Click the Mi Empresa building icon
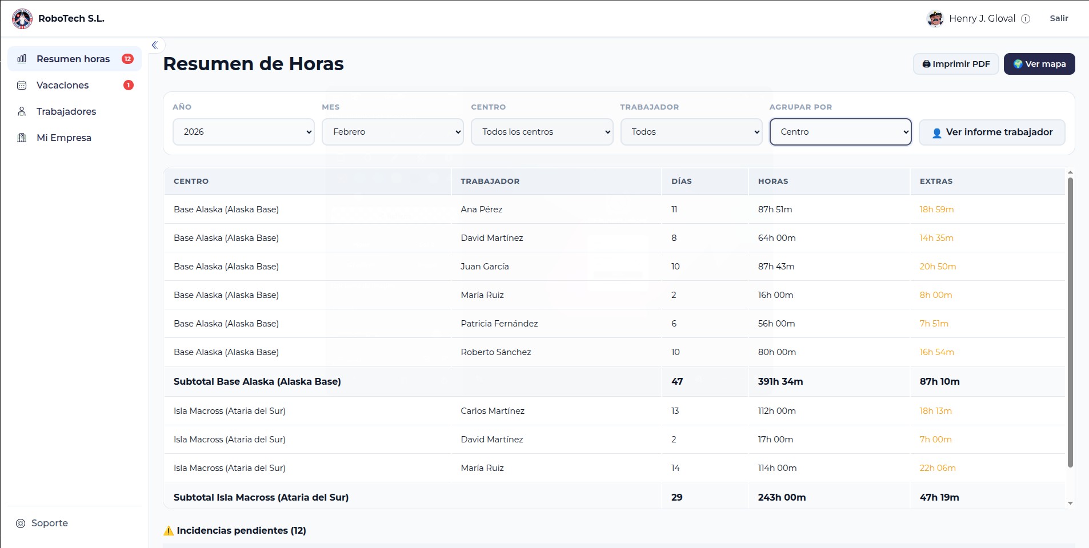Image resolution: width=1089 pixels, height=548 pixels. (22, 138)
